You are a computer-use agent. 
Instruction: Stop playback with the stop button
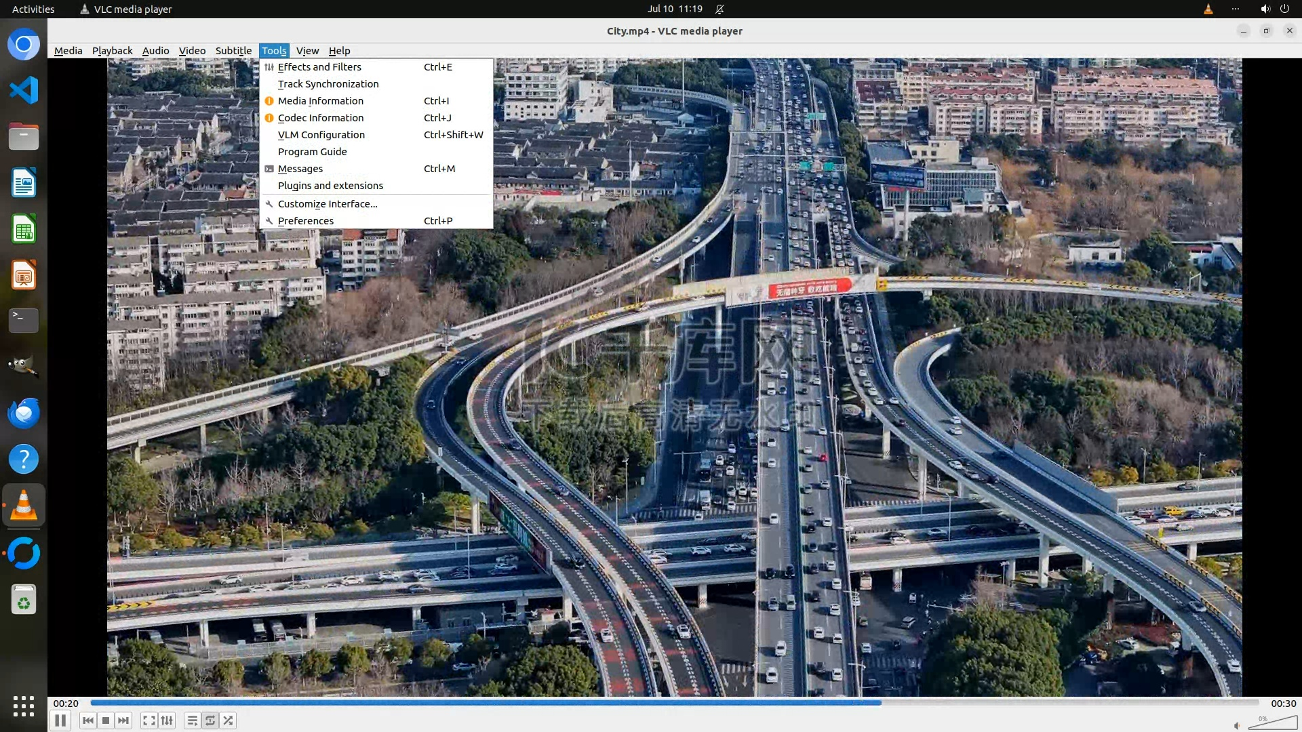point(106,720)
